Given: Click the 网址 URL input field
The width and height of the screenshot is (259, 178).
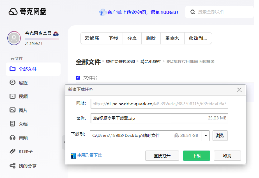Looking at the screenshot, I should [x=160, y=104].
